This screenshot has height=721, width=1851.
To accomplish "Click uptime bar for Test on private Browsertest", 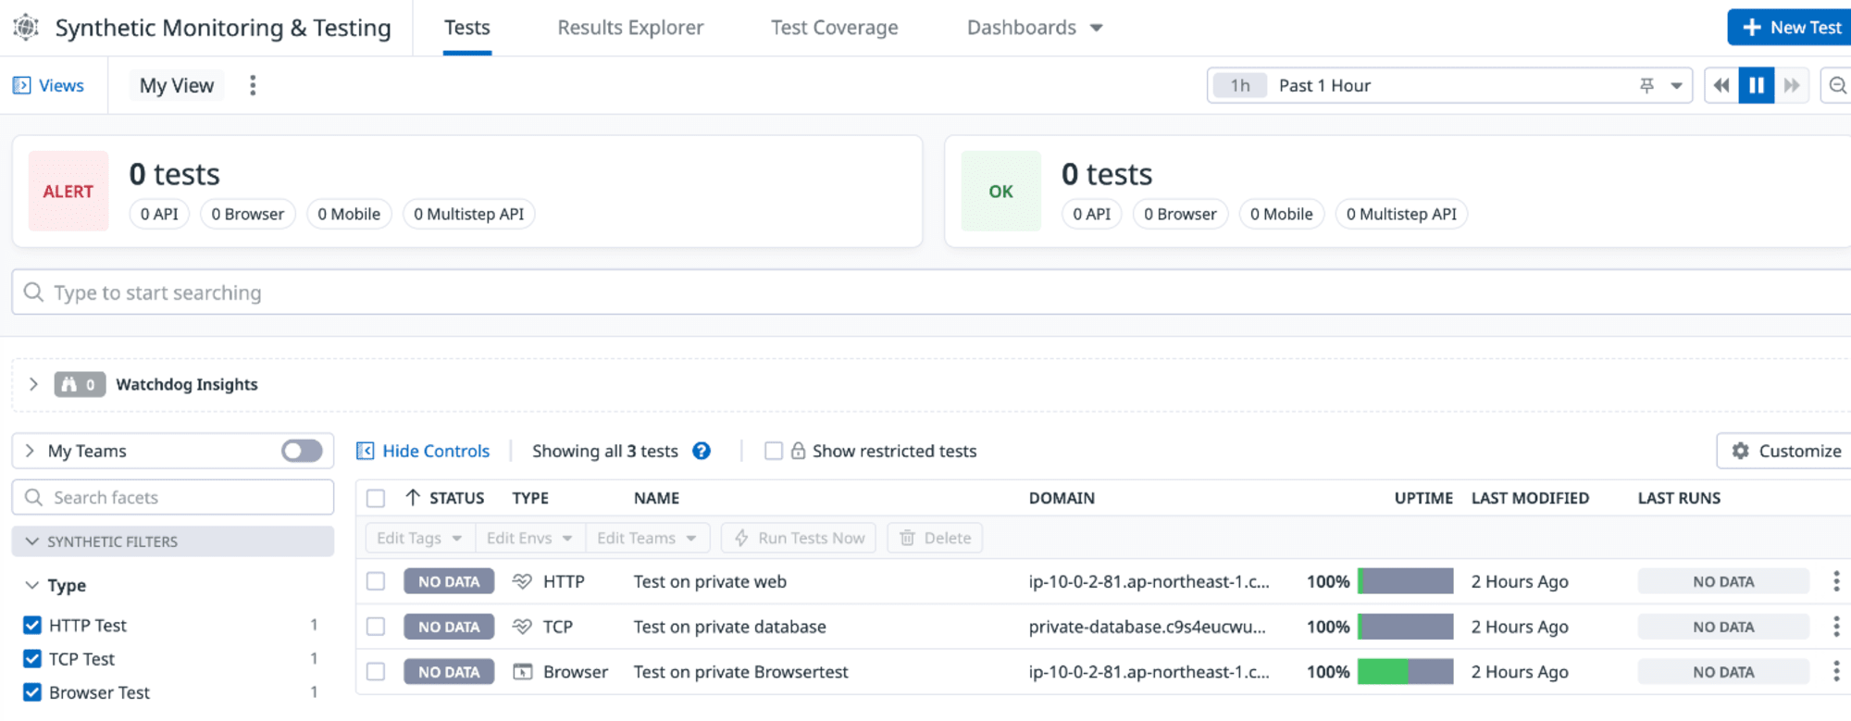I will 1405,672.
